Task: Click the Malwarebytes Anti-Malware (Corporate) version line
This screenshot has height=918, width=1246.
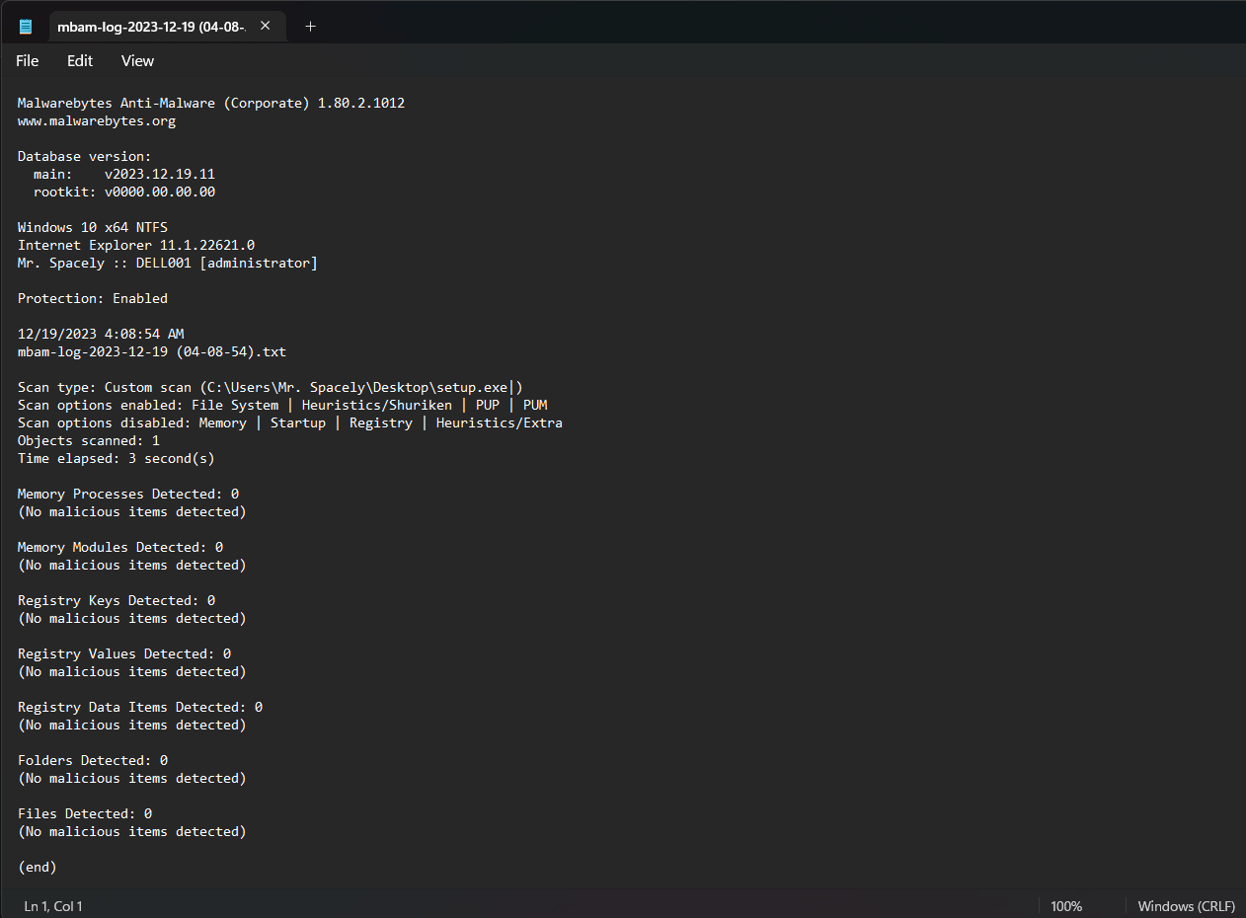Action: coord(211,103)
